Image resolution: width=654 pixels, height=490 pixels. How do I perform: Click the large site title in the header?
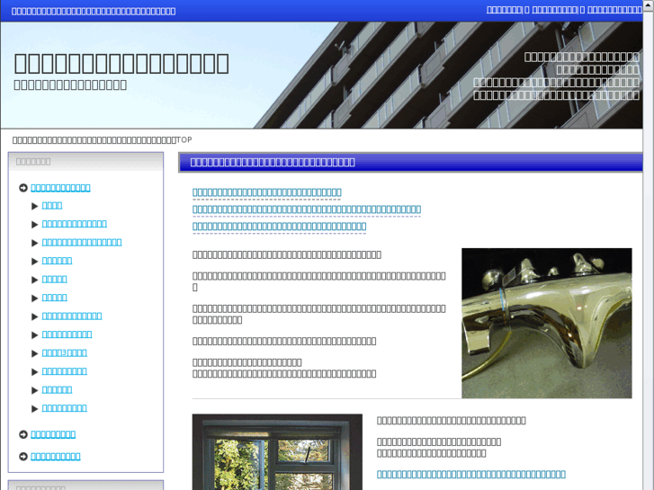pos(121,64)
